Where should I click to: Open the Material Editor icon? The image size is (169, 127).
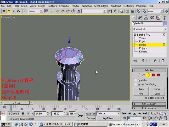(x=138, y=11)
